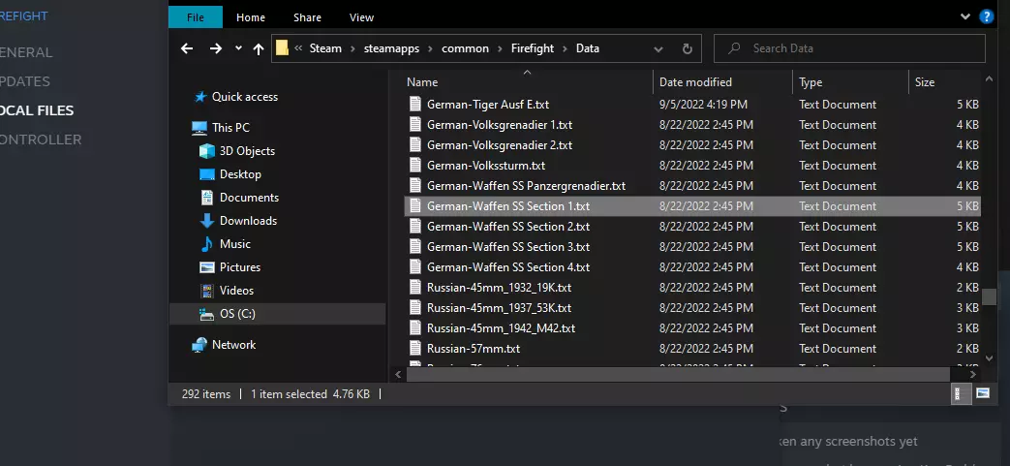Open the Videos folder

pyautogui.click(x=236, y=290)
